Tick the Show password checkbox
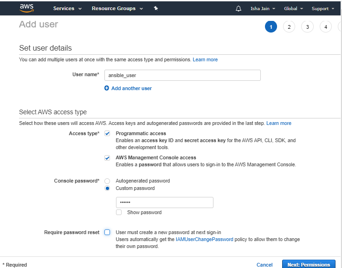Image resolution: width=342 pixels, height=268 pixels. pos(119,212)
